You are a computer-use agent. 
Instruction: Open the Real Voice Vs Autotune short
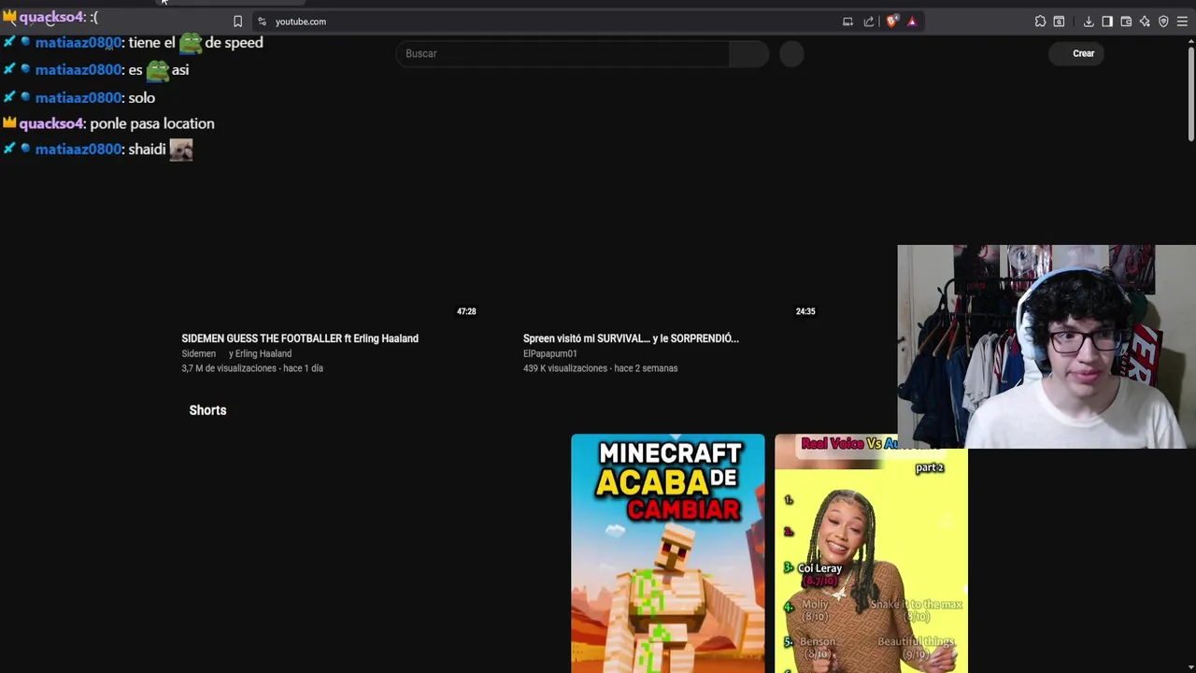tap(871, 561)
